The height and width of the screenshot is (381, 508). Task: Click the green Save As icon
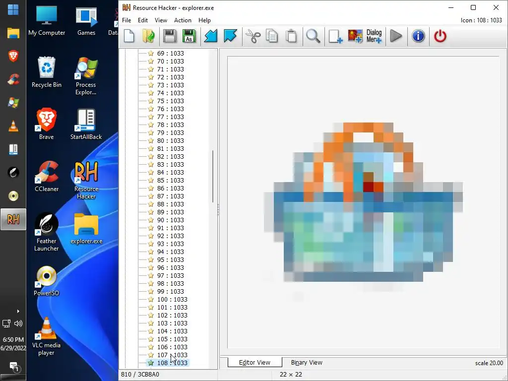coord(189,36)
